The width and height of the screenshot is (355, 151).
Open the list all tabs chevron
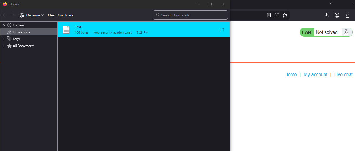331,3
